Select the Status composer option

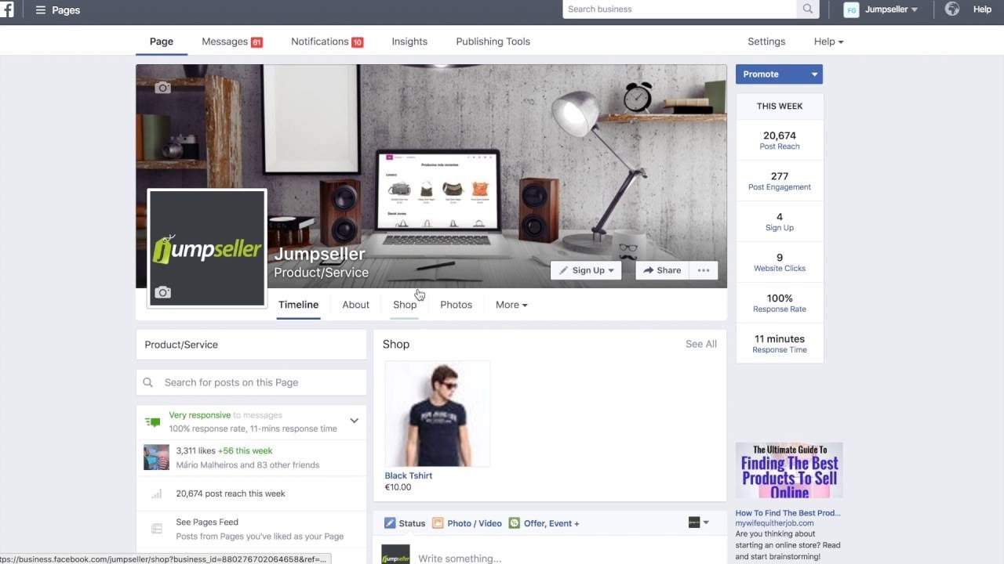click(x=405, y=523)
